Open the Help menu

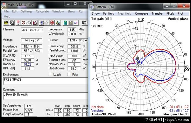click(7, 17)
